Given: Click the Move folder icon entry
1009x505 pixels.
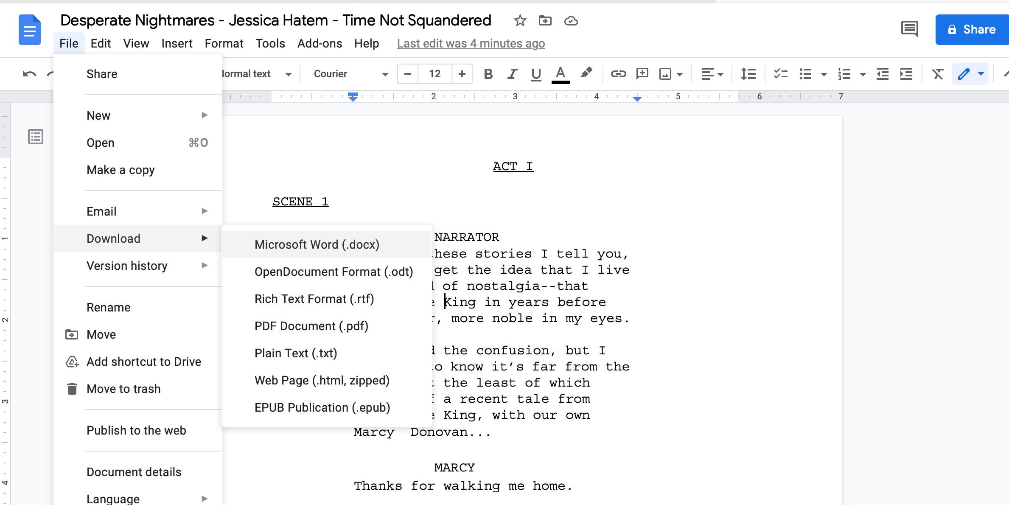Looking at the screenshot, I should pyautogui.click(x=72, y=334).
